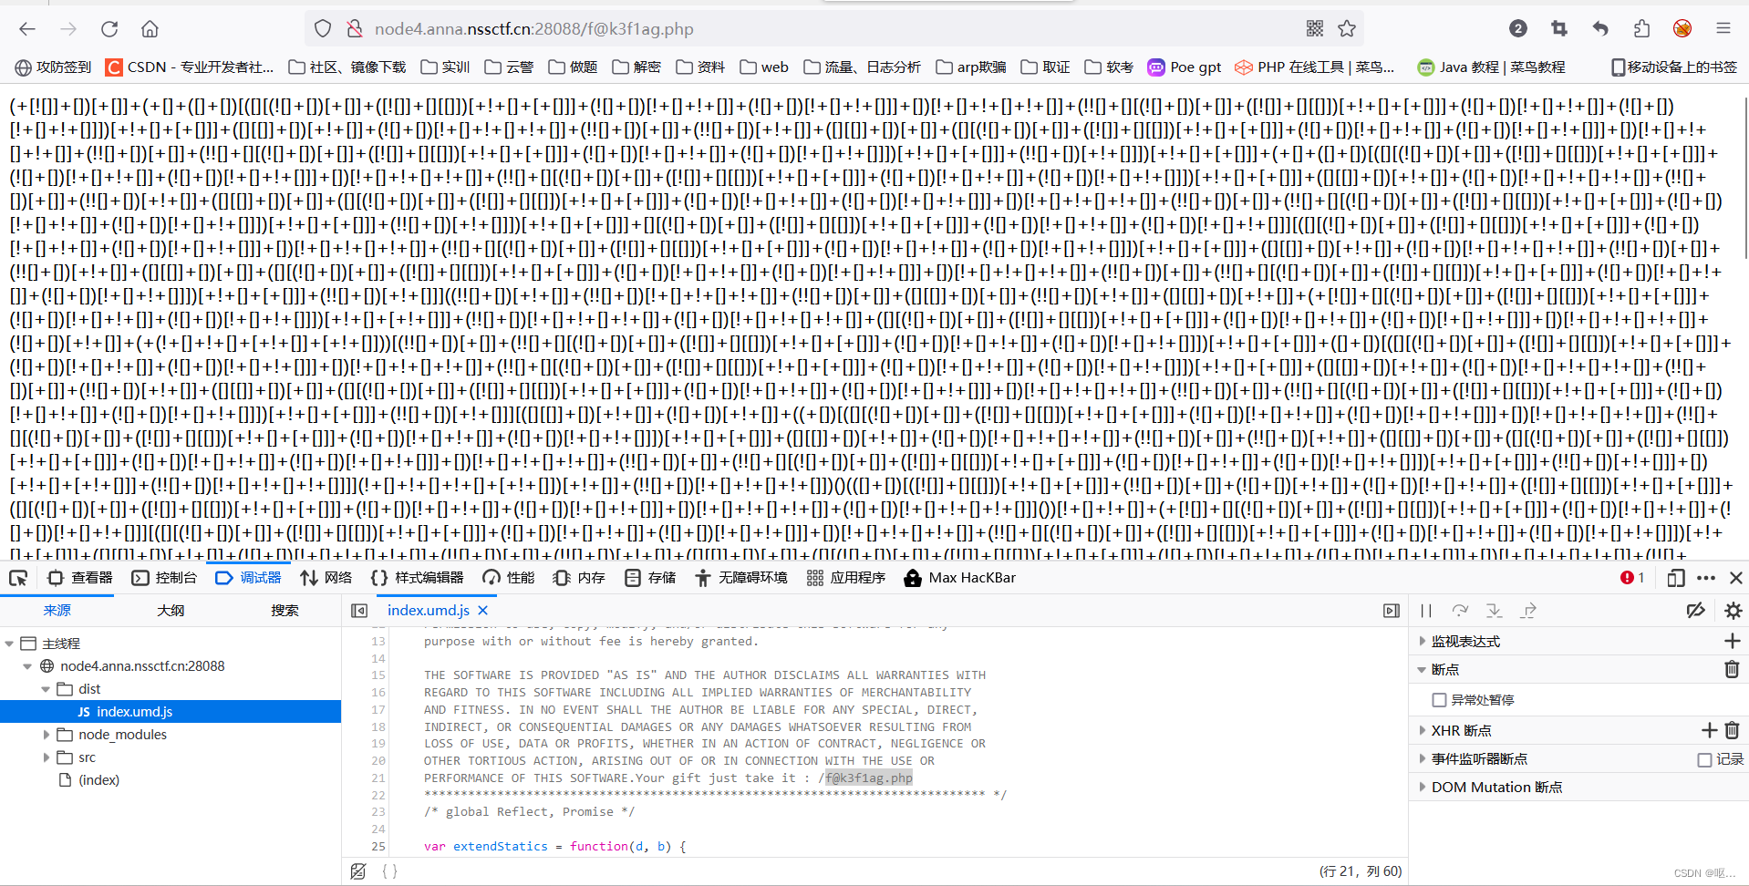1749x886 pixels.
Task: Expand the XHR 断点 section
Action: point(1423,730)
